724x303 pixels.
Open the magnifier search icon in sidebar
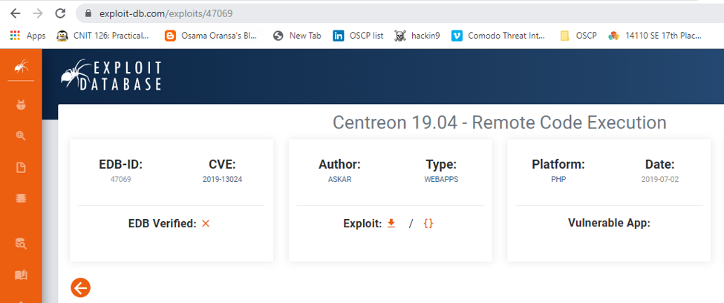21,136
